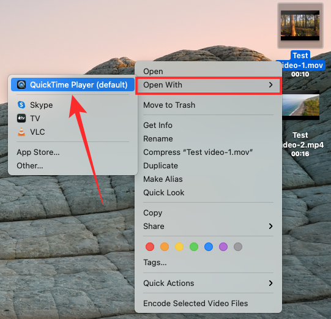This screenshot has width=331, height=319.
Task: Click the Apple TV app icon
Action: (21, 118)
